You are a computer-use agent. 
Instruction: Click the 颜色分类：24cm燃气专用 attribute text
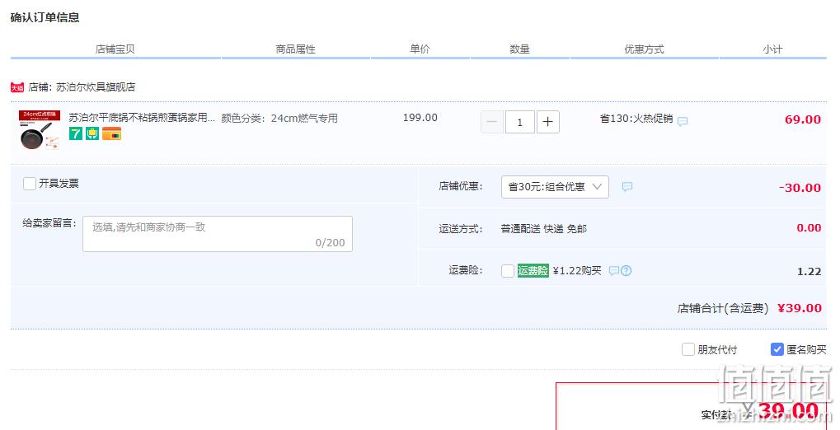pyautogui.click(x=279, y=119)
